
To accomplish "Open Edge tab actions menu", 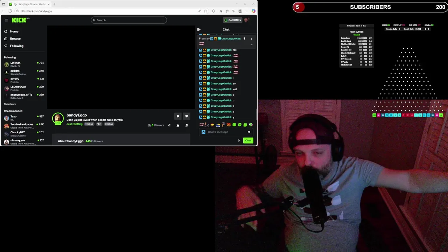I will coord(3,4).
